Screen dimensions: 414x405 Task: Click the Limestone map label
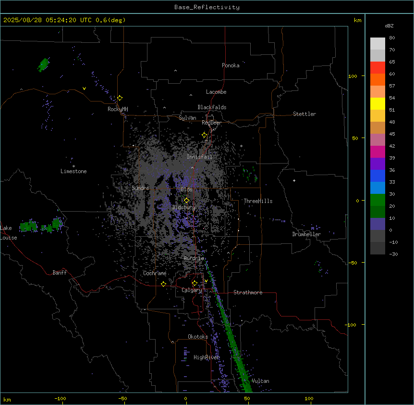73,171
